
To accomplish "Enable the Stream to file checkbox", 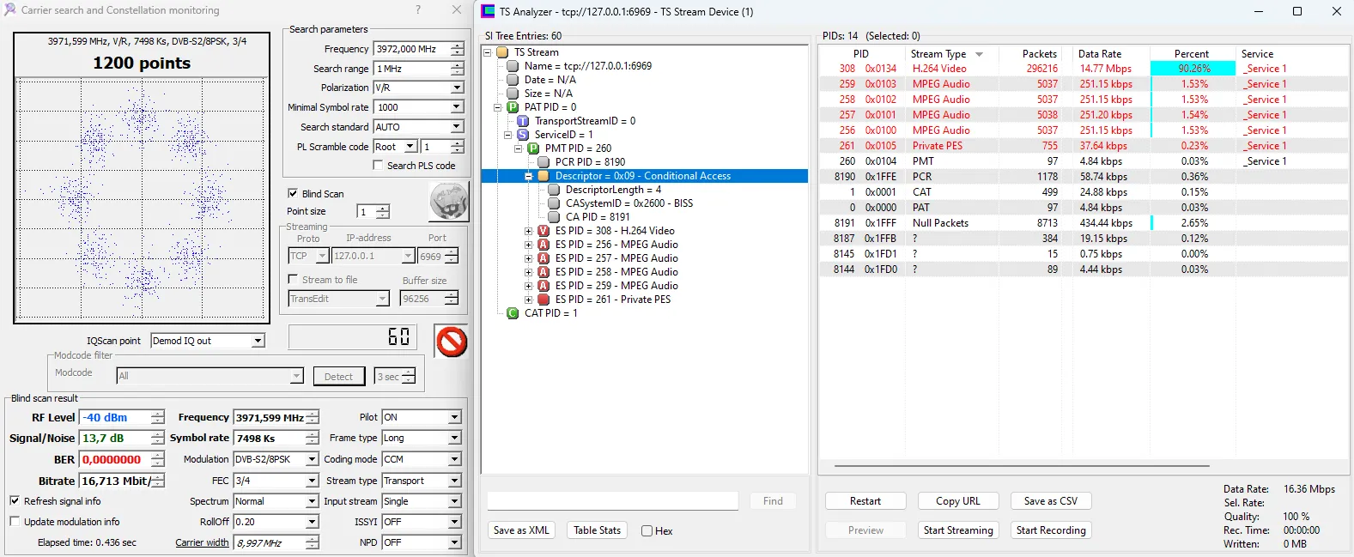I will (x=293, y=280).
